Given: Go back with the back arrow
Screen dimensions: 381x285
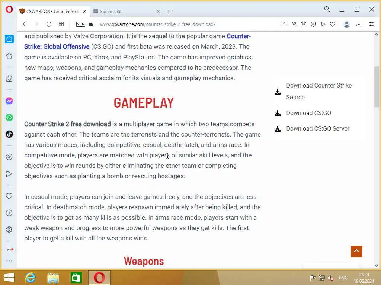Looking at the screenshot, I should coord(24,24).
